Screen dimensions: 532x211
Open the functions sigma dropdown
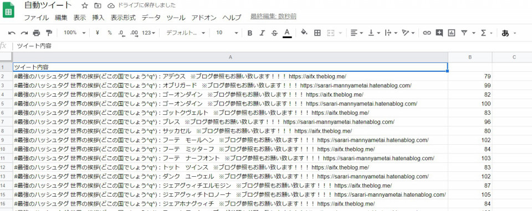486,33
